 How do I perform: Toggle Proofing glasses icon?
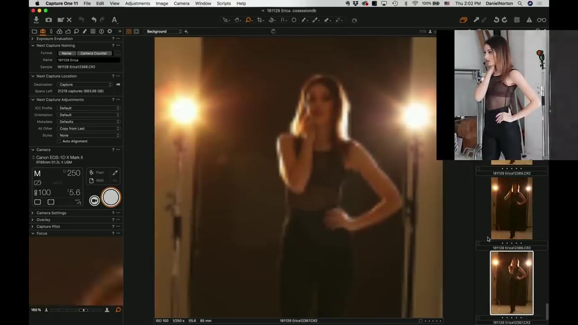point(542,20)
